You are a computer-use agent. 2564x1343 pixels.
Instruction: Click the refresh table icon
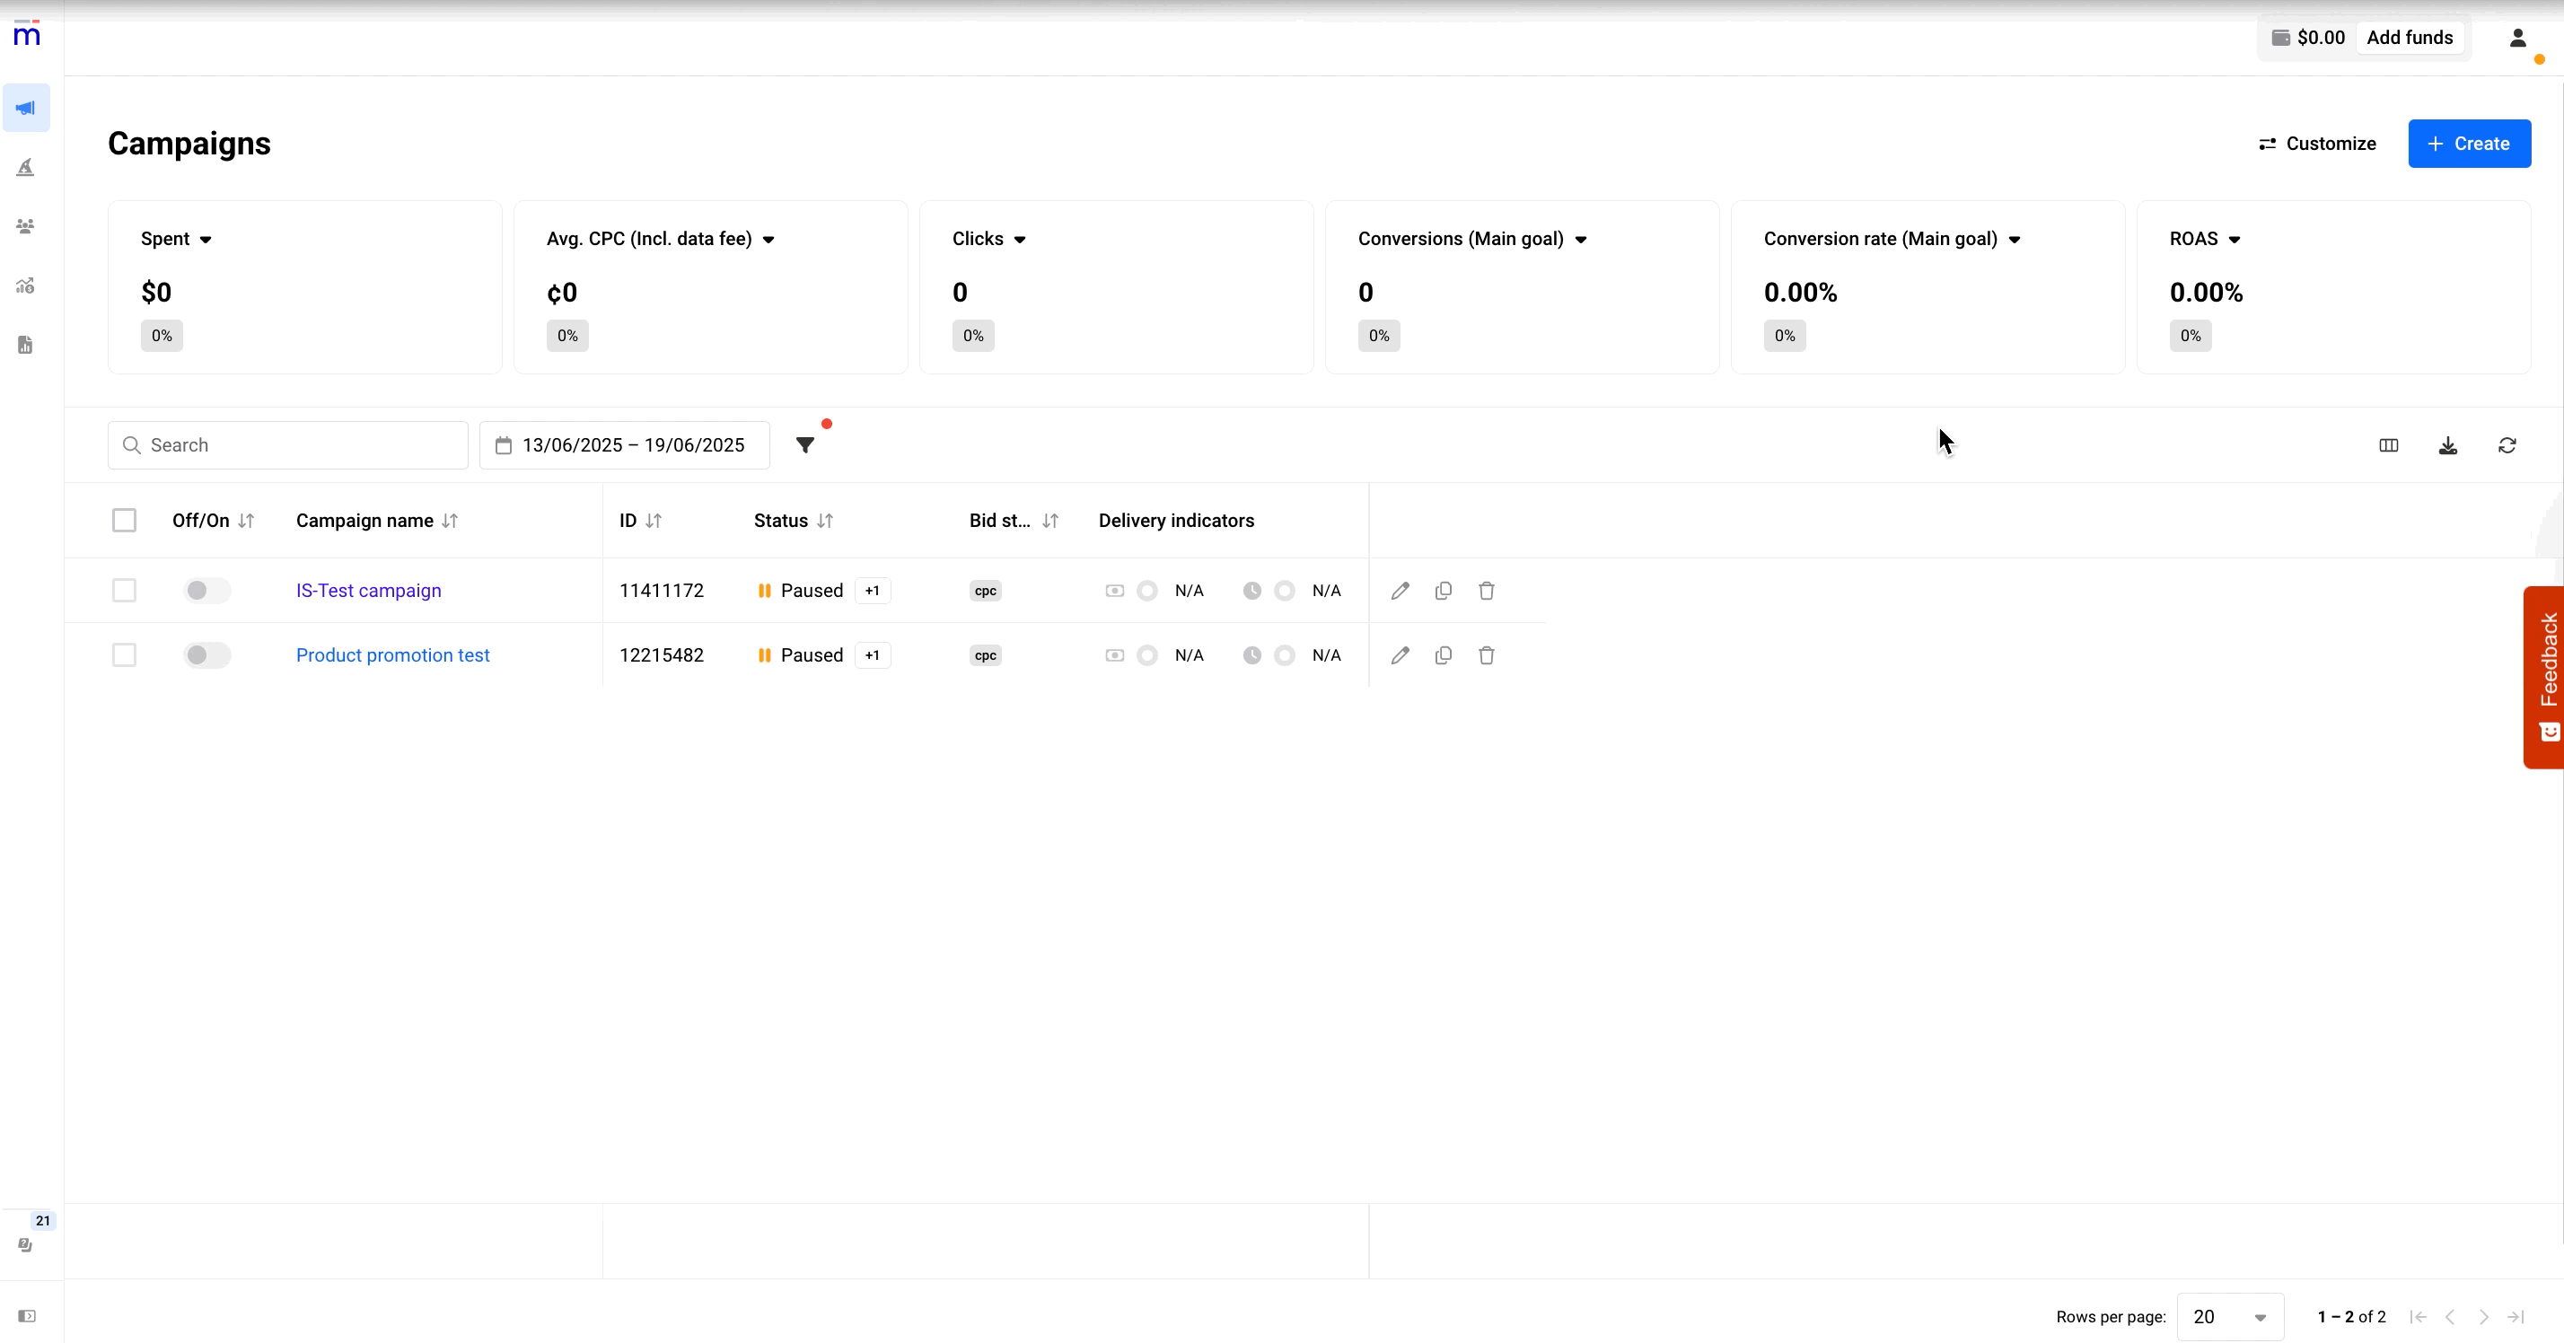2507,445
